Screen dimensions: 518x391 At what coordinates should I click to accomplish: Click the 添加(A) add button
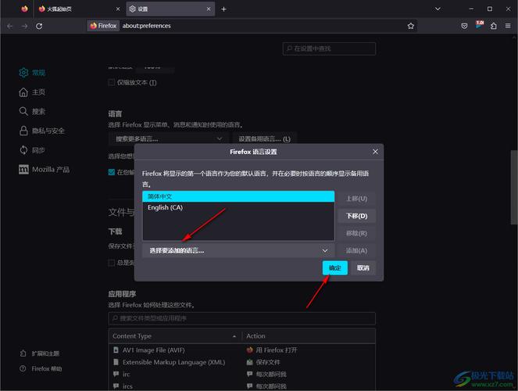coord(356,250)
